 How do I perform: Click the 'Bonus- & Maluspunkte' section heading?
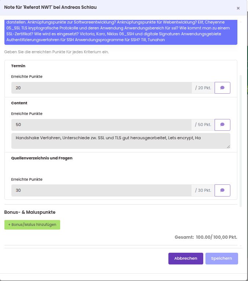pyautogui.click(x=30, y=212)
